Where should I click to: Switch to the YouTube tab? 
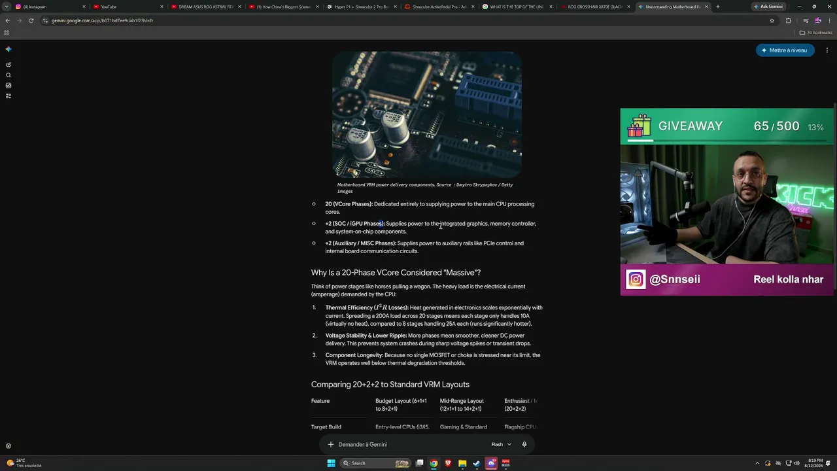click(128, 7)
